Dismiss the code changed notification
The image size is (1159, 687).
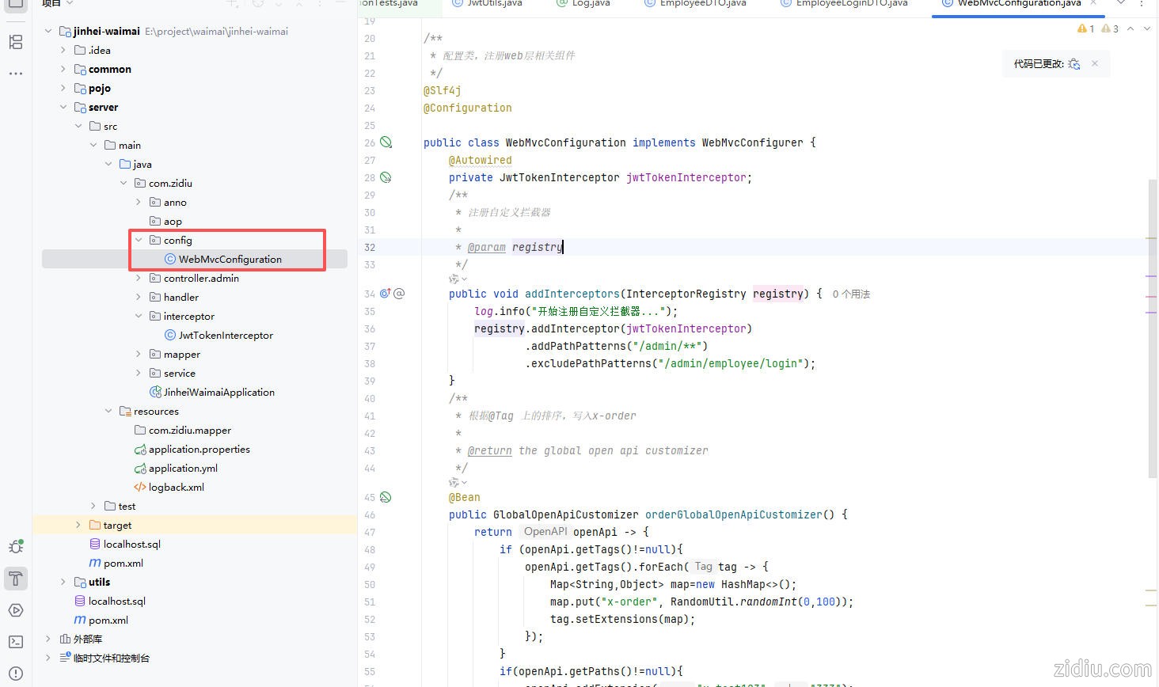(x=1095, y=63)
